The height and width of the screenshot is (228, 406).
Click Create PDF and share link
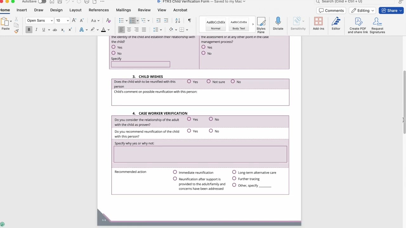tap(358, 25)
